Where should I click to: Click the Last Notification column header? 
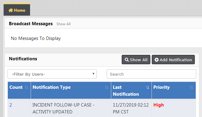click(x=131, y=90)
